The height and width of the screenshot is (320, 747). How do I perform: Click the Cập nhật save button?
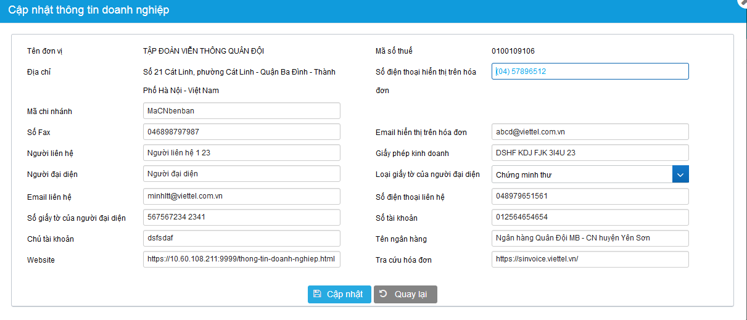tap(339, 294)
